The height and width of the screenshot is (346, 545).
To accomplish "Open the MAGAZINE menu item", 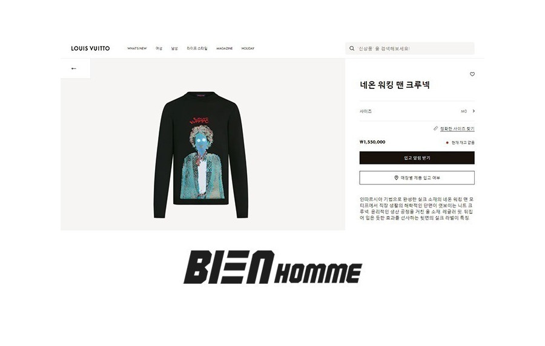I will pos(225,48).
